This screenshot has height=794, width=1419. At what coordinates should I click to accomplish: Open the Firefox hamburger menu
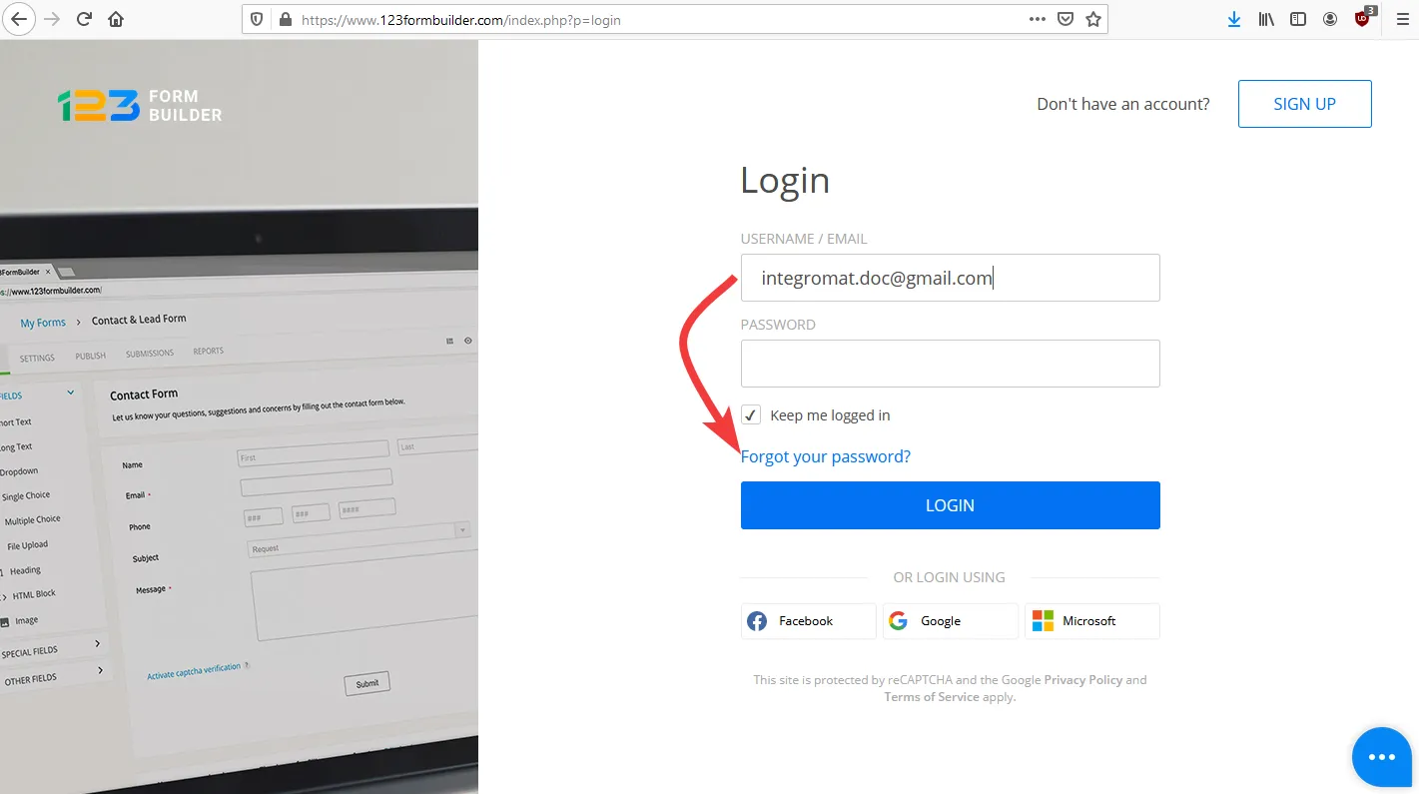(1401, 19)
